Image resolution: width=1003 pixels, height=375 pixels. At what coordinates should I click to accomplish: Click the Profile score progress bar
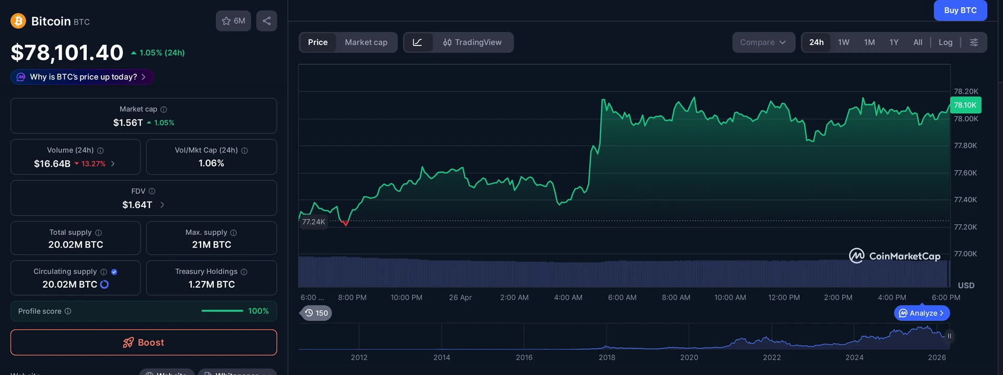(x=222, y=311)
